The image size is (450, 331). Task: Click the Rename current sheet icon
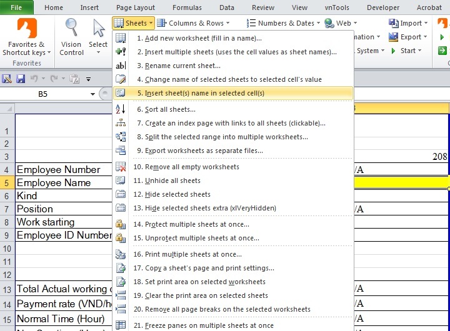click(x=121, y=66)
